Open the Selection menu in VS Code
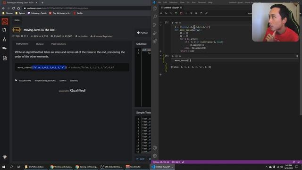Screen dimensions: 302x170 click(x=173, y=2)
